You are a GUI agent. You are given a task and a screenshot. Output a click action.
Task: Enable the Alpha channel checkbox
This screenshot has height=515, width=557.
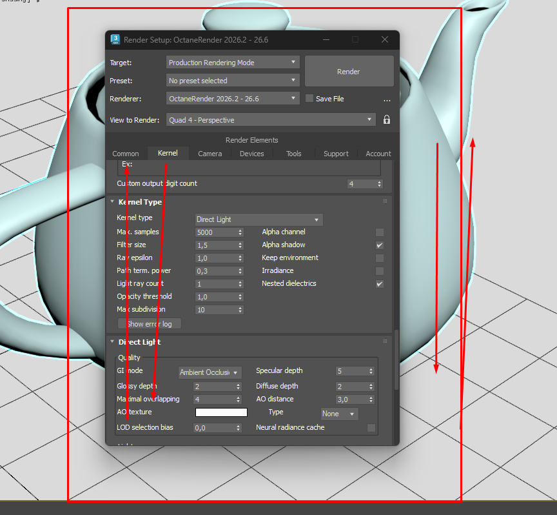pyautogui.click(x=379, y=232)
